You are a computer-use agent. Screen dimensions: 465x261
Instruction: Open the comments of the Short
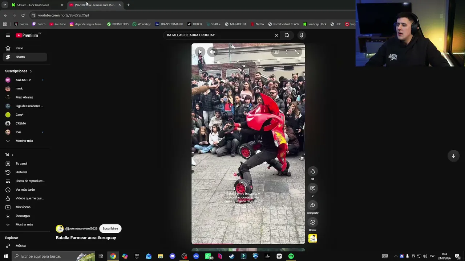313,188
